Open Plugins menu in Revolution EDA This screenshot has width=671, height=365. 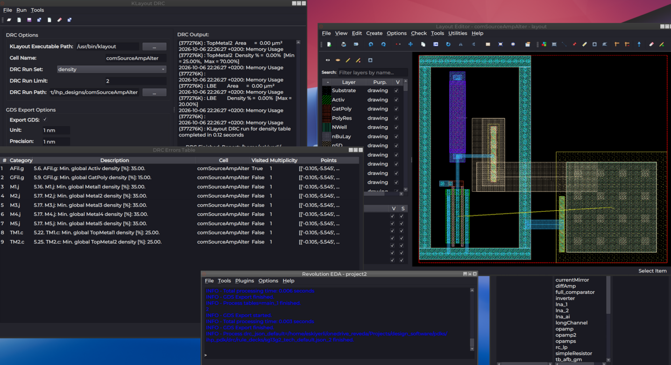(x=245, y=281)
